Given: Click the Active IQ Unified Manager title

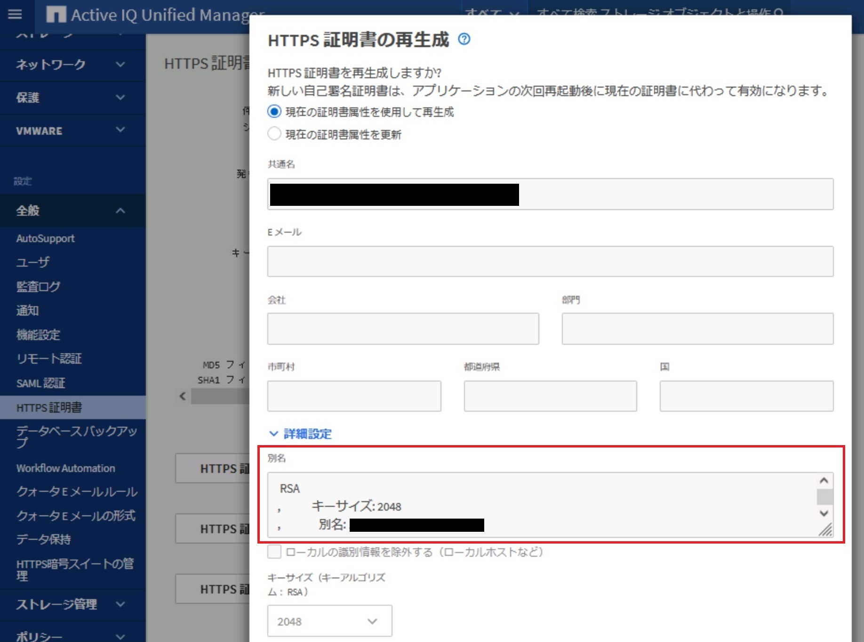Looking at the screenshot, I should (168, 15).
